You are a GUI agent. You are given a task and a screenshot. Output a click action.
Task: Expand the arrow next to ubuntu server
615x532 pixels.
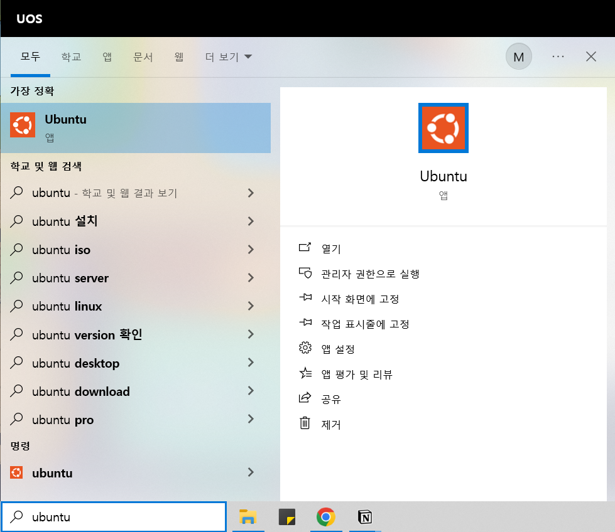coord(251,278)
